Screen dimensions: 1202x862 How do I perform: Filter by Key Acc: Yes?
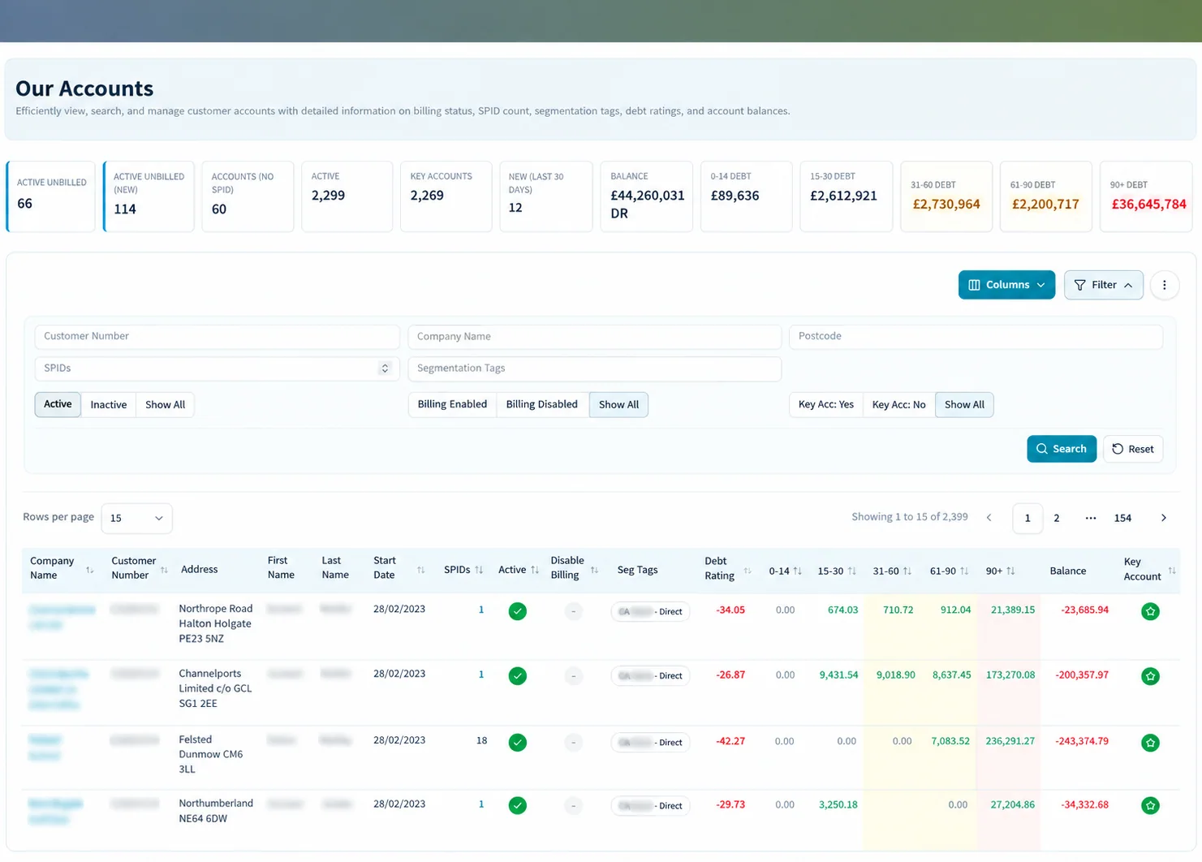(826, 404)
